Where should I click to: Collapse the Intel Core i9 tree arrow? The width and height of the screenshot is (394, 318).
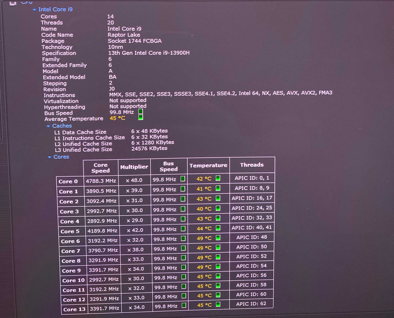click(x=34, y=10)
